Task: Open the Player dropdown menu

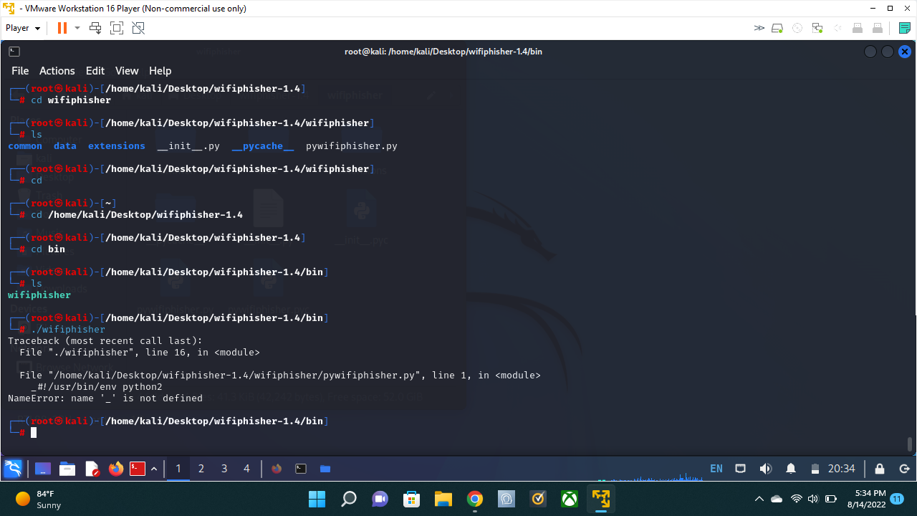Action: coord(20,27)
